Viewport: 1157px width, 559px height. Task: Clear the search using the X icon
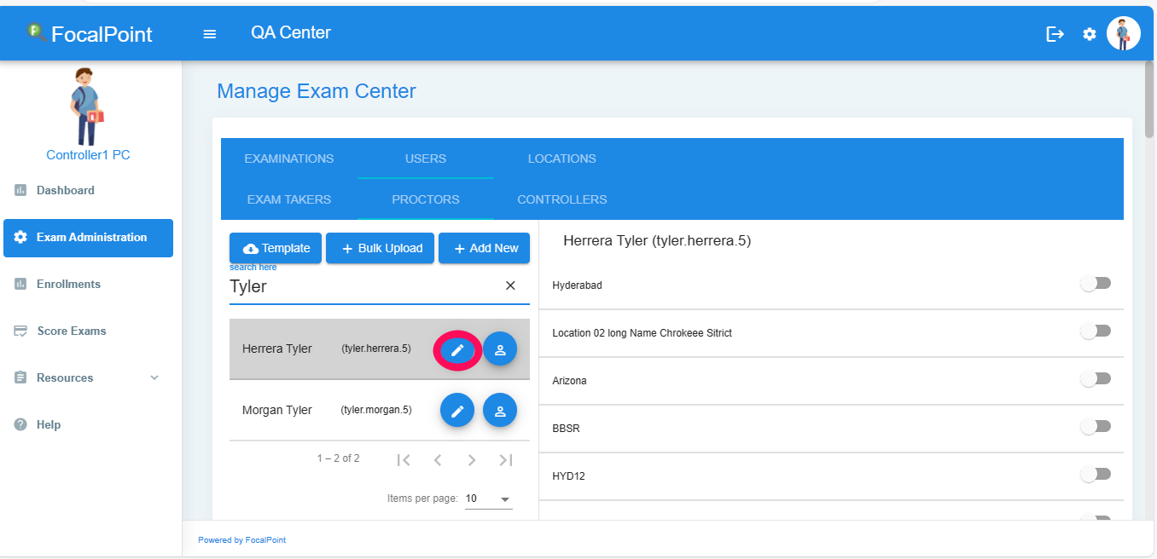coord(510,285)
